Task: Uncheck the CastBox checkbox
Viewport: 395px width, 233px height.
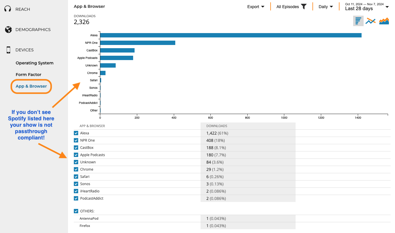Action: coord(76,148)
